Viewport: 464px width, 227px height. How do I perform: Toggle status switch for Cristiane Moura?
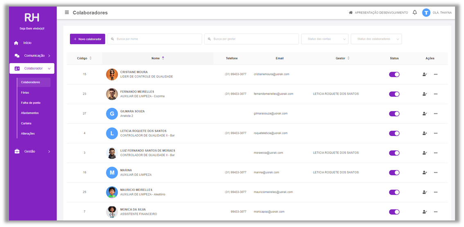394,75
